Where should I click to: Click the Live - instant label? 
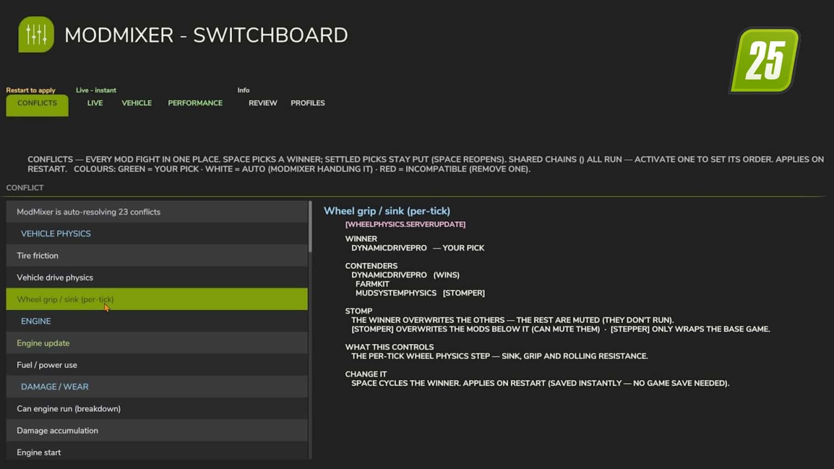pos(96,90)
